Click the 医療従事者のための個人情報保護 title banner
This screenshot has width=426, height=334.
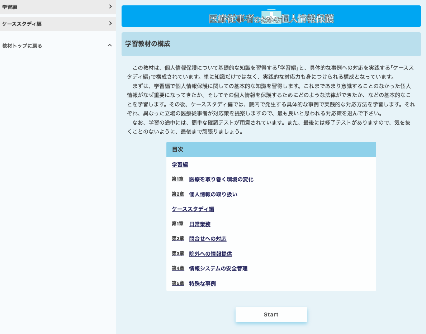tap(271, 16)
